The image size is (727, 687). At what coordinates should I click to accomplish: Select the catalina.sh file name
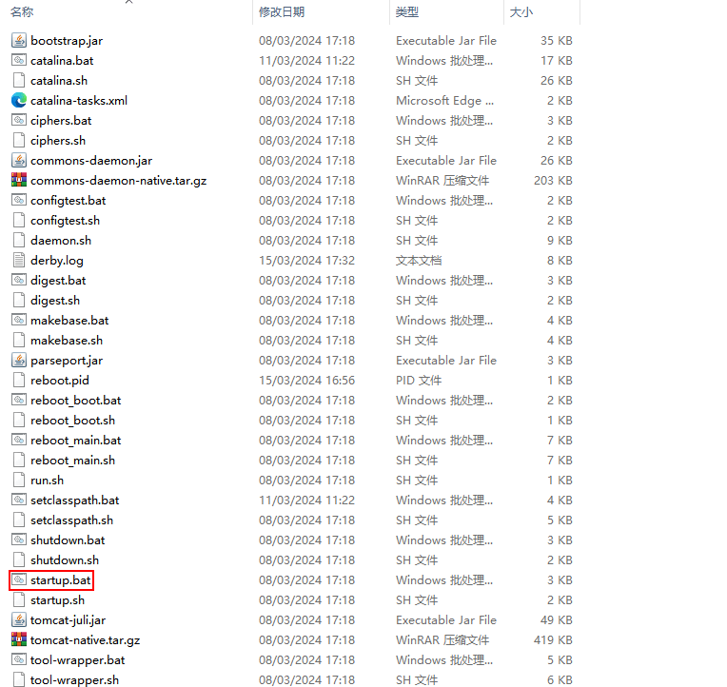pos(61,80)
